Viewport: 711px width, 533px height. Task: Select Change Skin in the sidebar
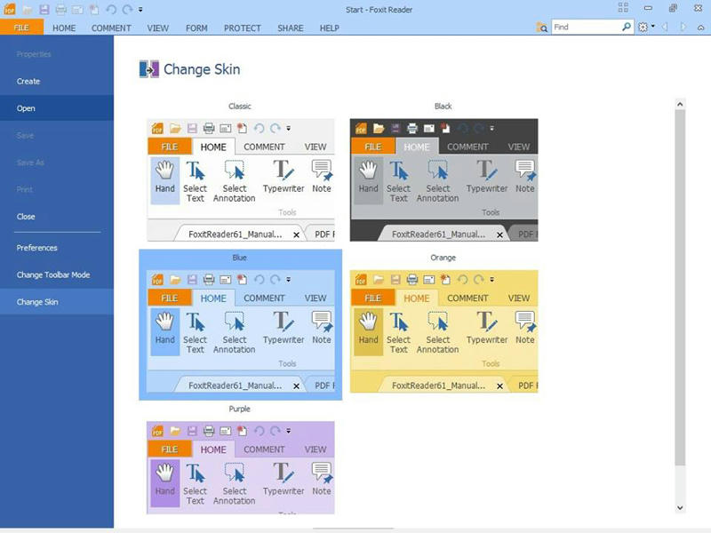pyautogui.click(x=57, y=302)
